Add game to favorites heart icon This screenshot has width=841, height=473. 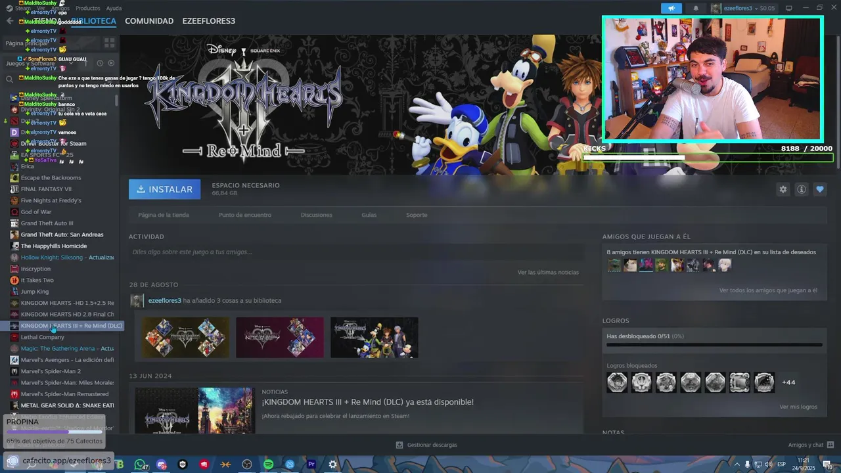[x=819, y=189]
